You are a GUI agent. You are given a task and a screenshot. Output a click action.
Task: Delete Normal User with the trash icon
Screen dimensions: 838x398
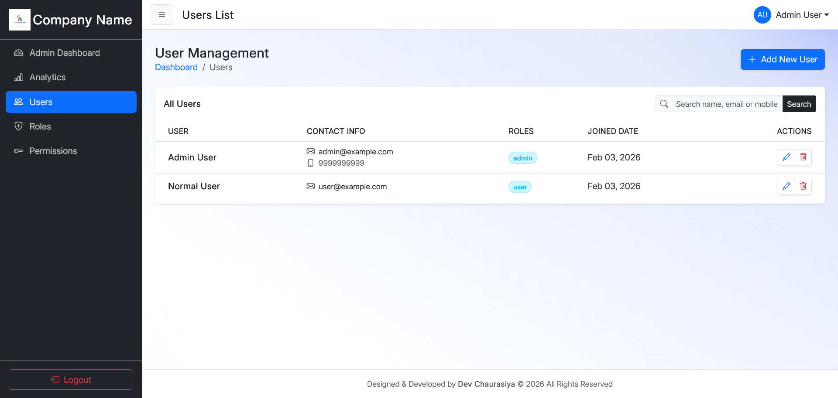[803, 187]
